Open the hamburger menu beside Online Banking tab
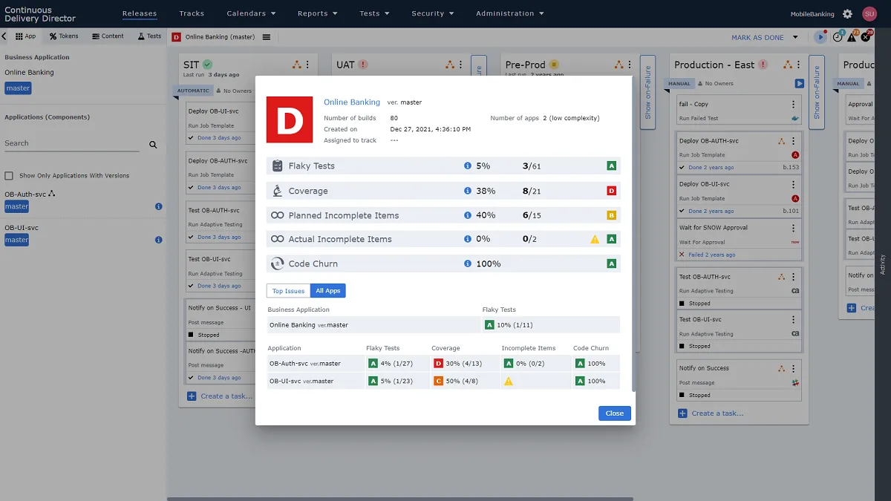This screenshot has width=891, height=501. [267, 37]
